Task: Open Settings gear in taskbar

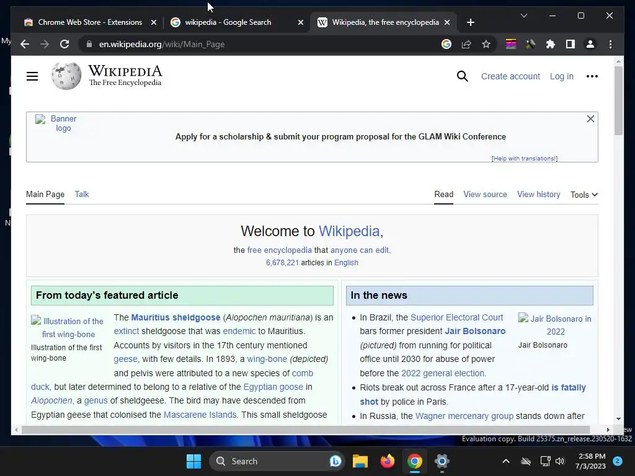Action: tap(442, 461)
